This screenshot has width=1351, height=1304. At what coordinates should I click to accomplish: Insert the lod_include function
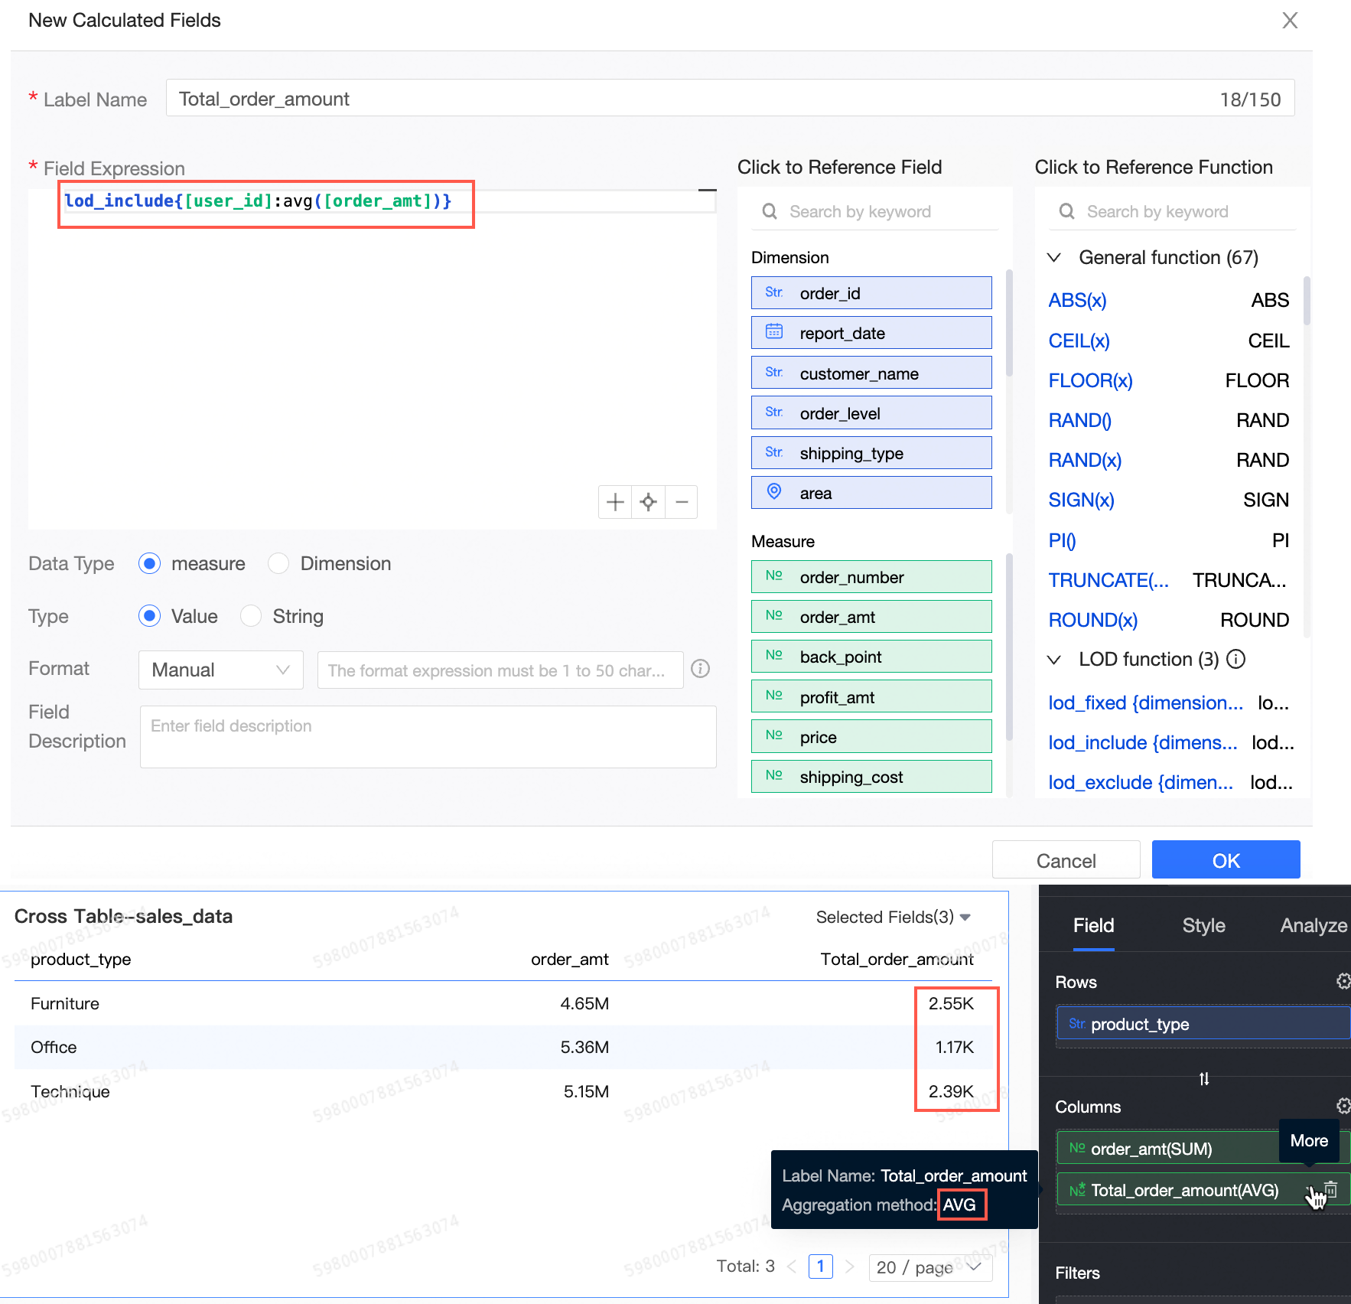click(1142, 742)
